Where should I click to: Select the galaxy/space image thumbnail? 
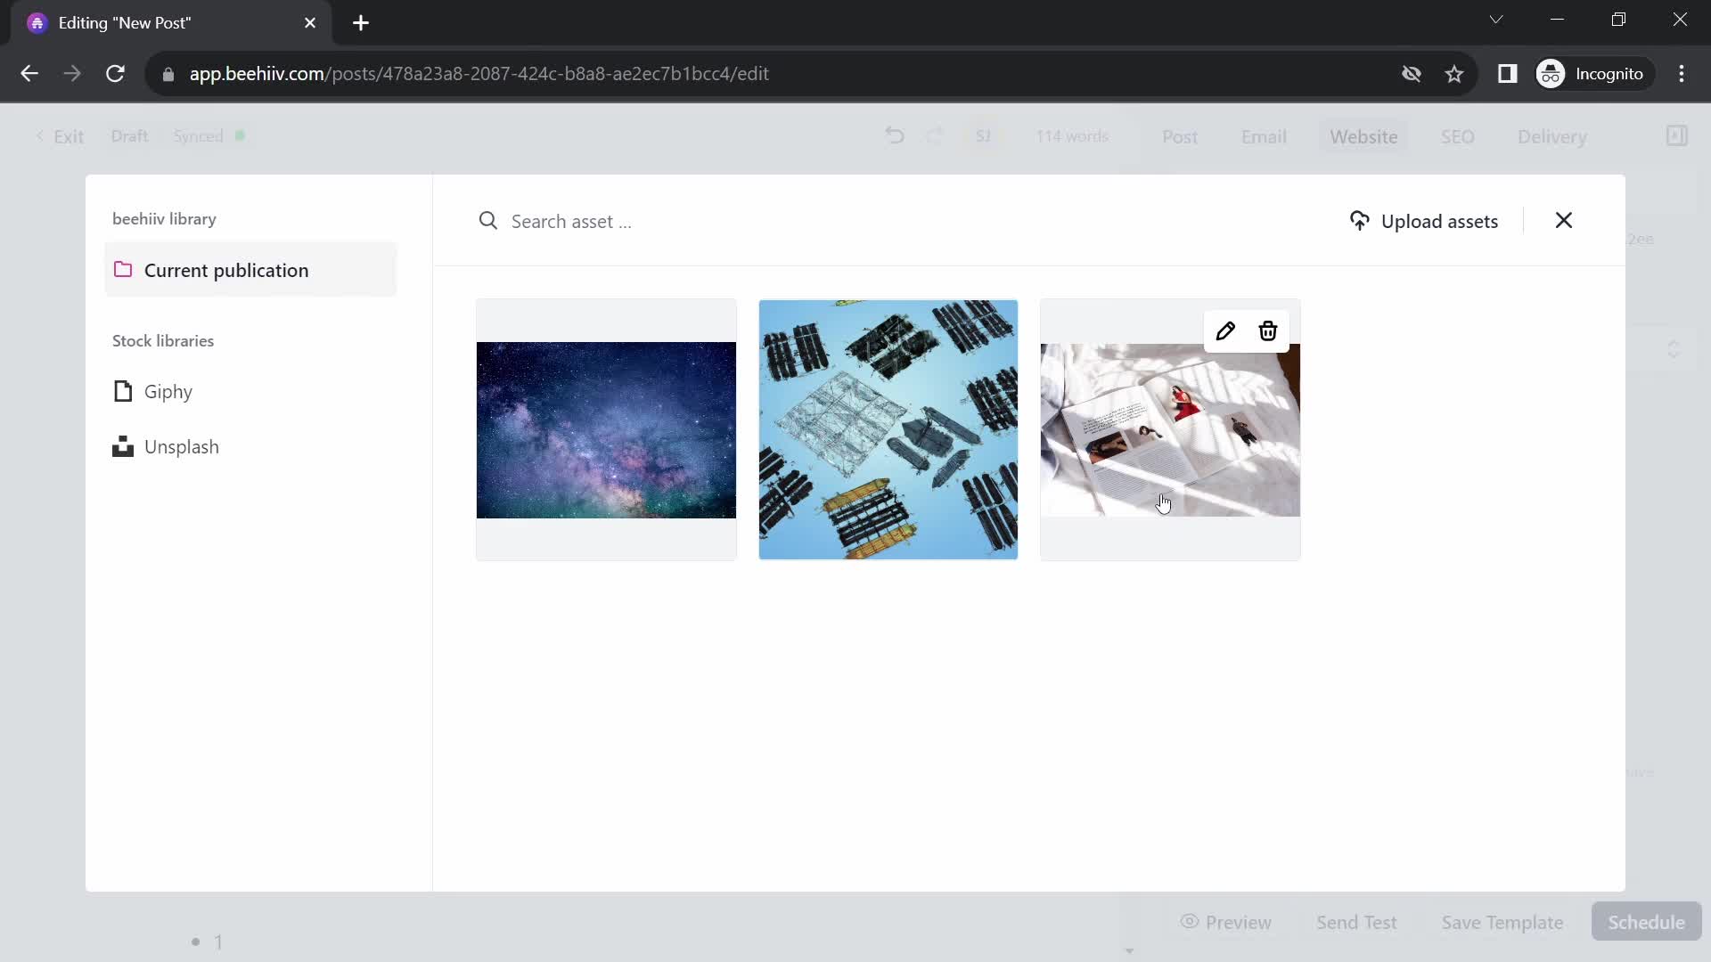(606, 428)
